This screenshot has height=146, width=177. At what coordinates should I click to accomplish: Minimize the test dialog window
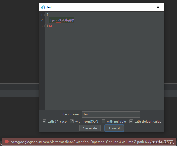(134, 7)
